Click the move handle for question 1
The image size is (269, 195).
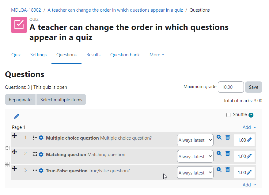[14, 136]
